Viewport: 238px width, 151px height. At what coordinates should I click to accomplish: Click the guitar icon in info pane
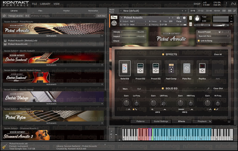[5, 146]
